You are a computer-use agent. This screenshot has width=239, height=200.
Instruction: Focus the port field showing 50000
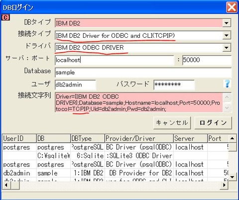[x=207, y=60]
